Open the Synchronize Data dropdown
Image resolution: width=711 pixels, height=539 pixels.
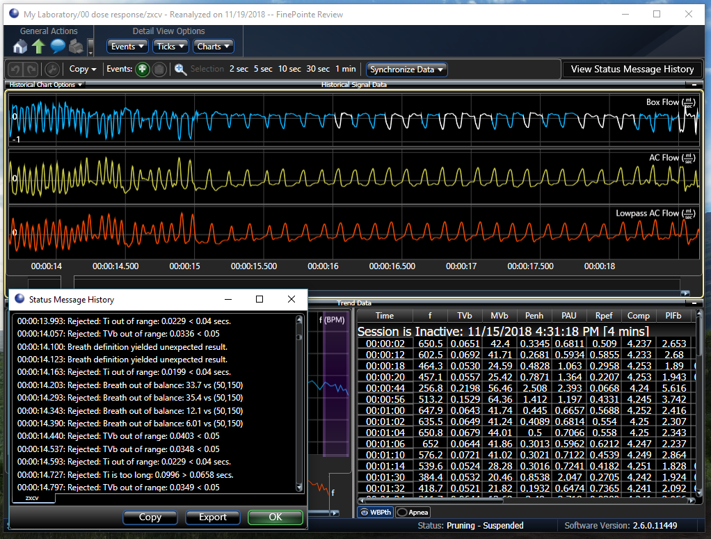pos(407,70)
